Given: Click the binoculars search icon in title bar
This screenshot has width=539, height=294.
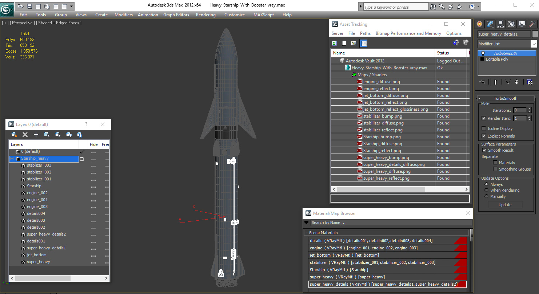Looking at the screenshot, I should 433,7.
